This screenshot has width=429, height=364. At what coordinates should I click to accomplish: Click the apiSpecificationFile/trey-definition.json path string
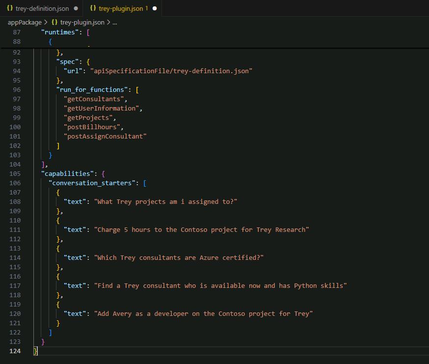pyautogui.click(x=171, y=71)
